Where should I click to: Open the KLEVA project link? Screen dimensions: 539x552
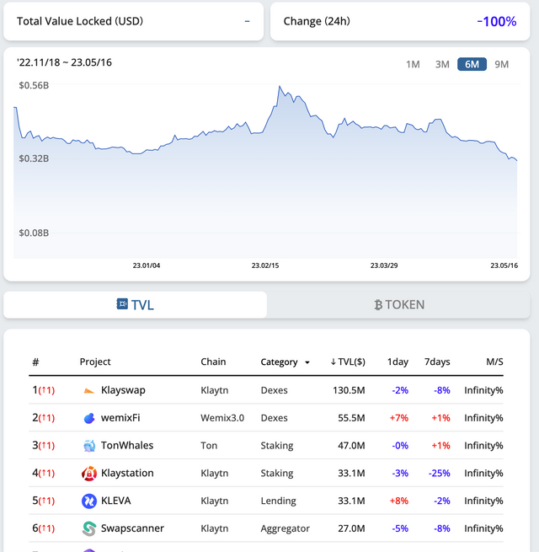click(x=115, y=501)
